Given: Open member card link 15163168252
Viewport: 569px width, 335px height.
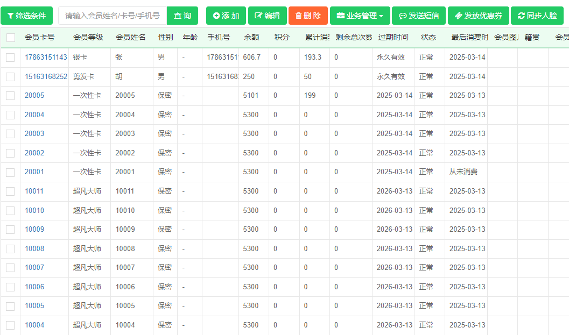Looking at the screenshot, I should (x=46, y=76).
